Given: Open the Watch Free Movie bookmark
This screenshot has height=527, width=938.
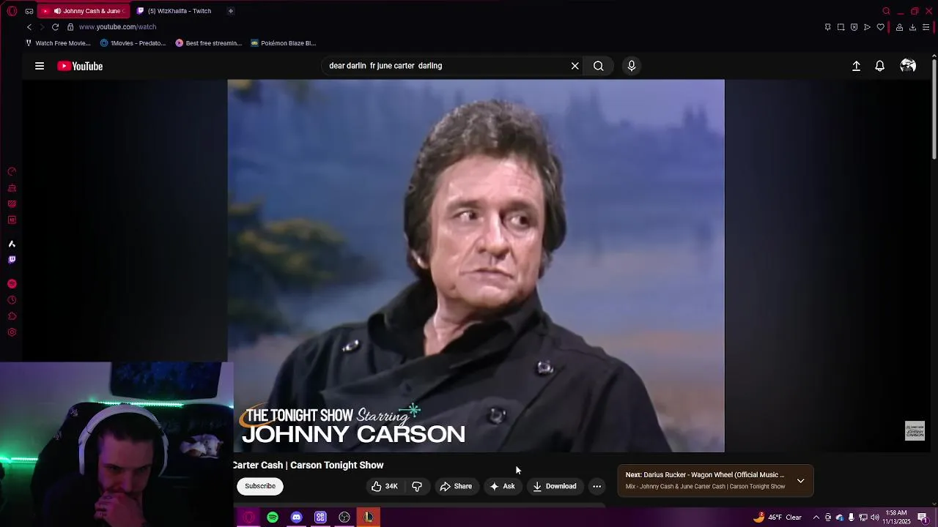Looking at the screenshot, I should [58, 43].
